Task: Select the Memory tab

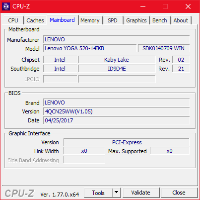Action: (90, 20)
